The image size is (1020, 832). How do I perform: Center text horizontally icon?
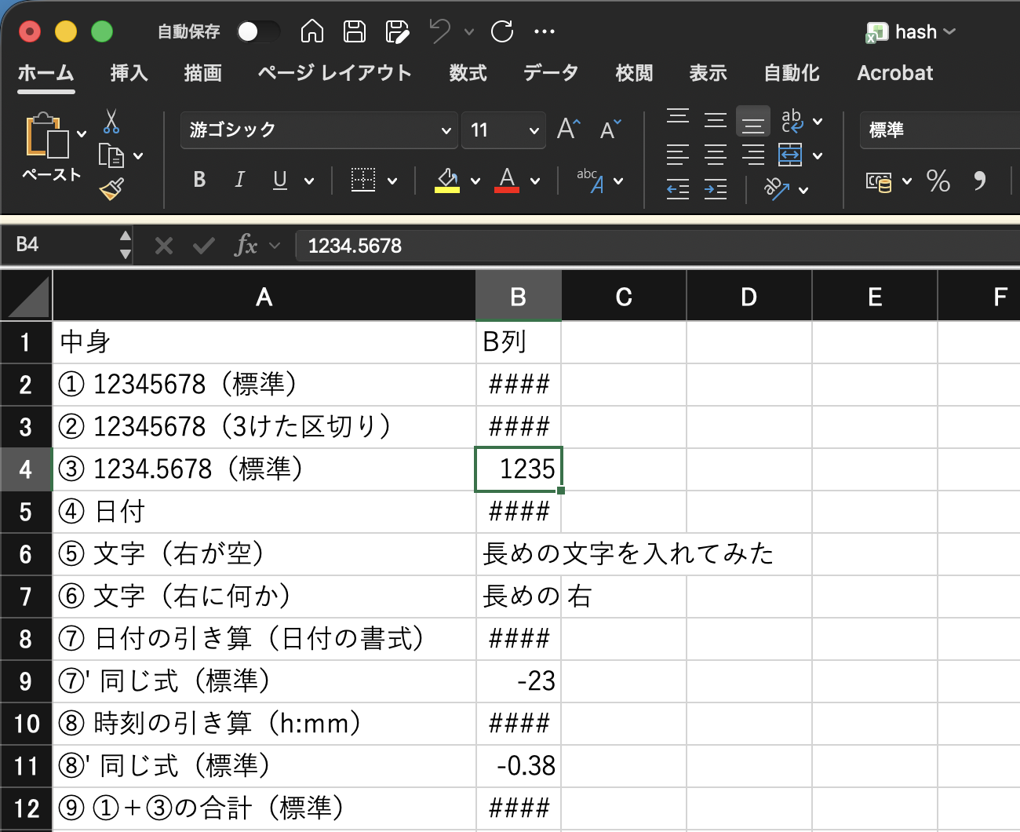point(716,155)
